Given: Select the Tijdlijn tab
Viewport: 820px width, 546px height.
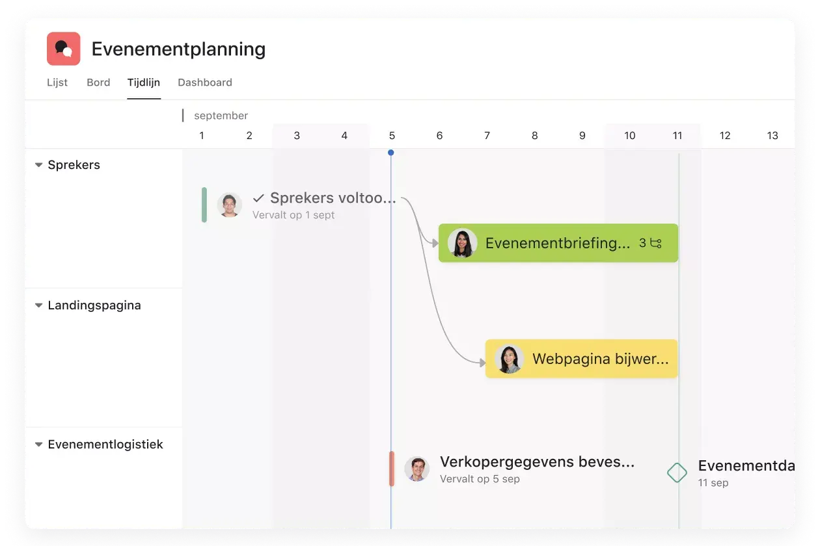Looking at the screenshot, I should click(x=144, y=83).
